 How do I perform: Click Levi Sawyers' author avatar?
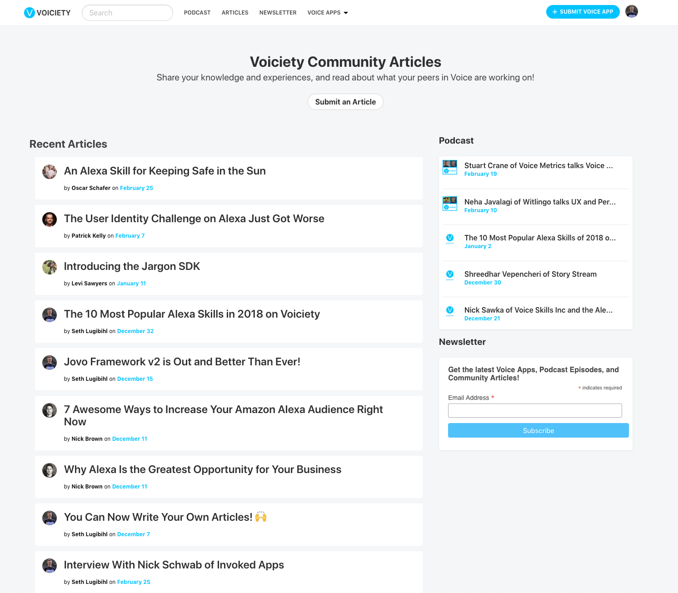click(50, 267)
